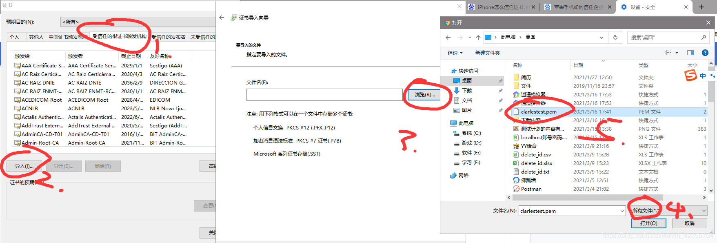Click the 文件名(F) input in wizard

324,95
